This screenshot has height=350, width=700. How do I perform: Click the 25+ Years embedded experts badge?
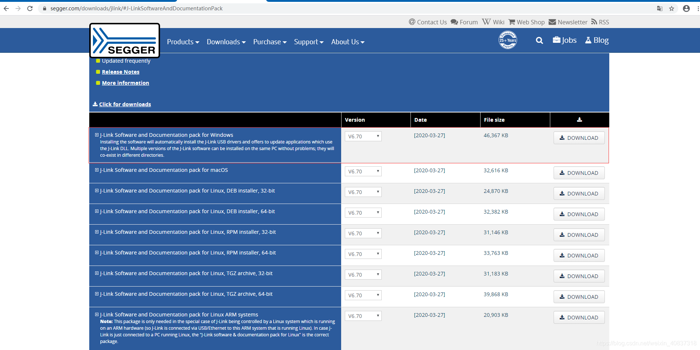tap(508, 40)
